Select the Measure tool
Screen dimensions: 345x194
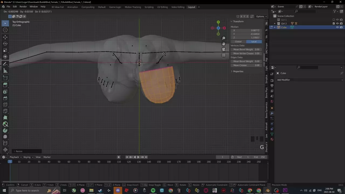tap(5, 71)
